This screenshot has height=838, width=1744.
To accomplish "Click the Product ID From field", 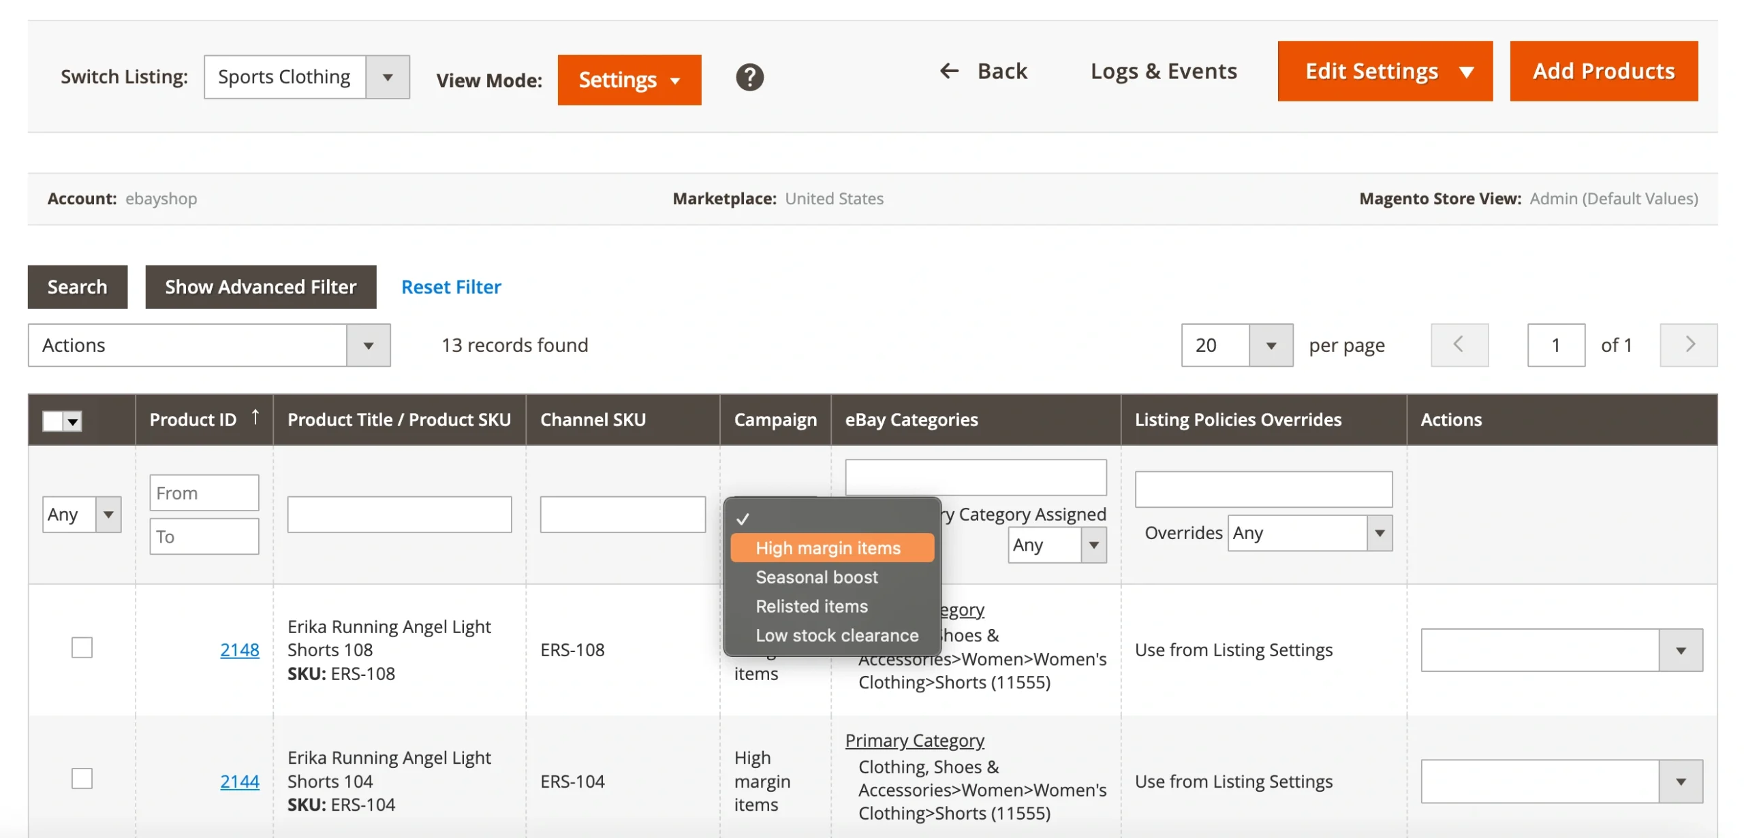I will point(204,493).
